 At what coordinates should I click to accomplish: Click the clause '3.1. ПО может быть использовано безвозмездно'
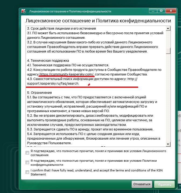[x=95, y=35]
